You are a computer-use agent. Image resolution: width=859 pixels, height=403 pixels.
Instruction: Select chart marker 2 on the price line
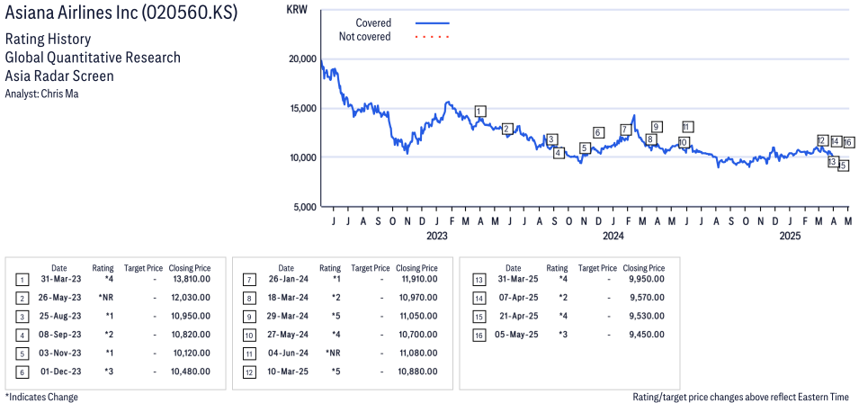(507, 130)
